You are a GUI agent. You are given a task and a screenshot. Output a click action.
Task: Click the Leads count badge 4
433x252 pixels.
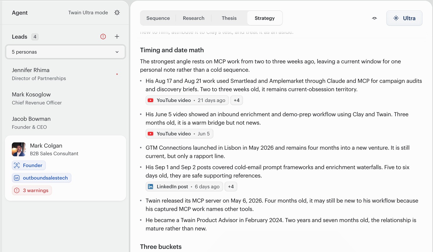[35, 37]
